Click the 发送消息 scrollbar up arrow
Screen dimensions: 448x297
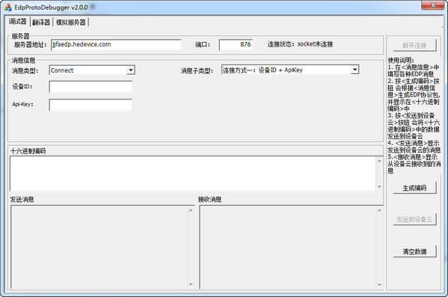tap(191, 210)
